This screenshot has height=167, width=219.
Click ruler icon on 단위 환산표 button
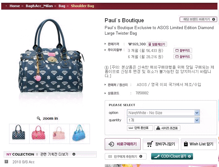[x=131, y=128]
